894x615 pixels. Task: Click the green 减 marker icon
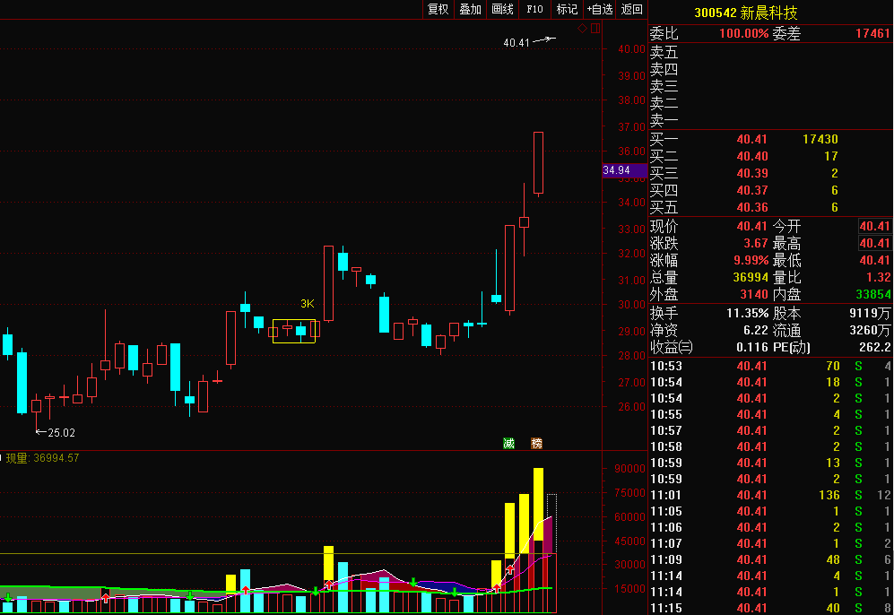508,443
